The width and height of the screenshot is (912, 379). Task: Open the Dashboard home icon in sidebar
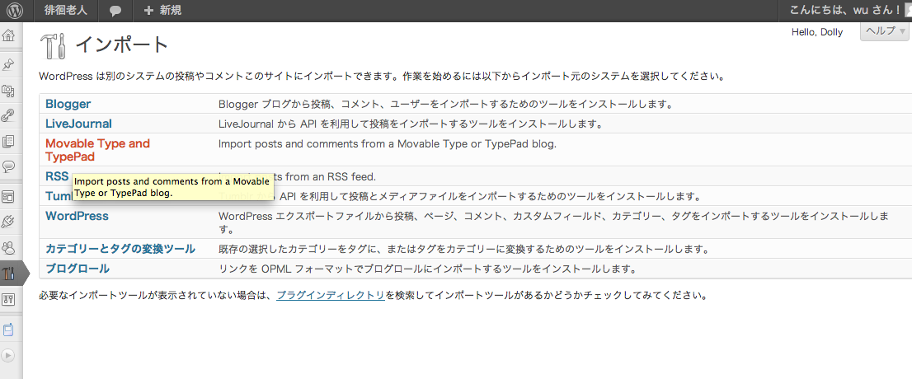pos(8,35)
